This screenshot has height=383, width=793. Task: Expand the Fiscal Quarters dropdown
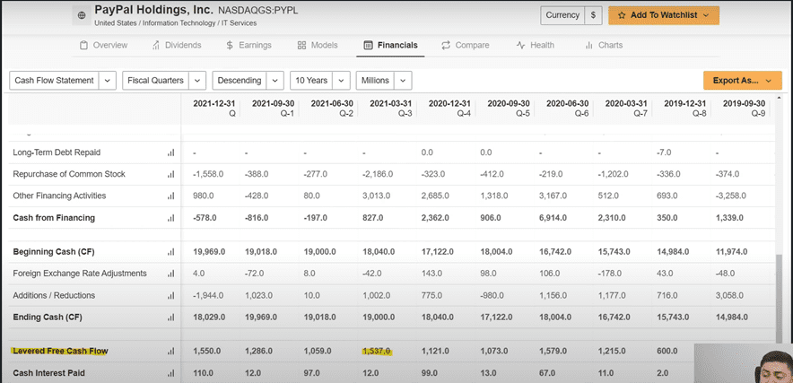(x=164, y=81)
